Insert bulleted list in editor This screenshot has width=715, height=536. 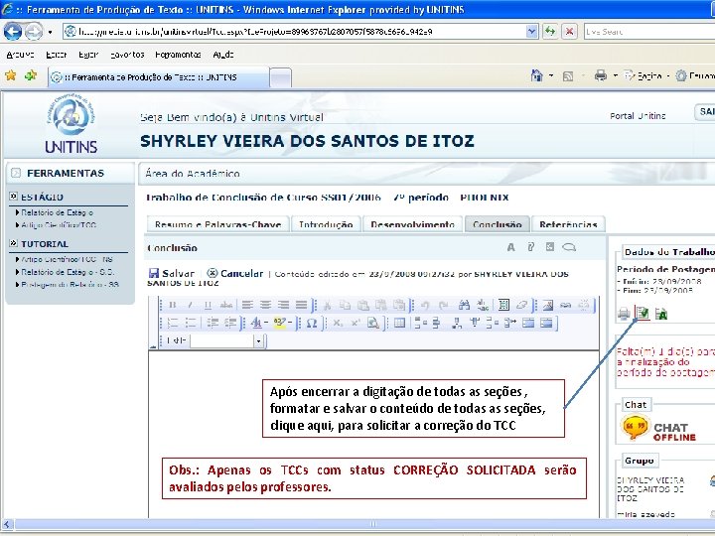pyautogui.click(x=191, y=324)
